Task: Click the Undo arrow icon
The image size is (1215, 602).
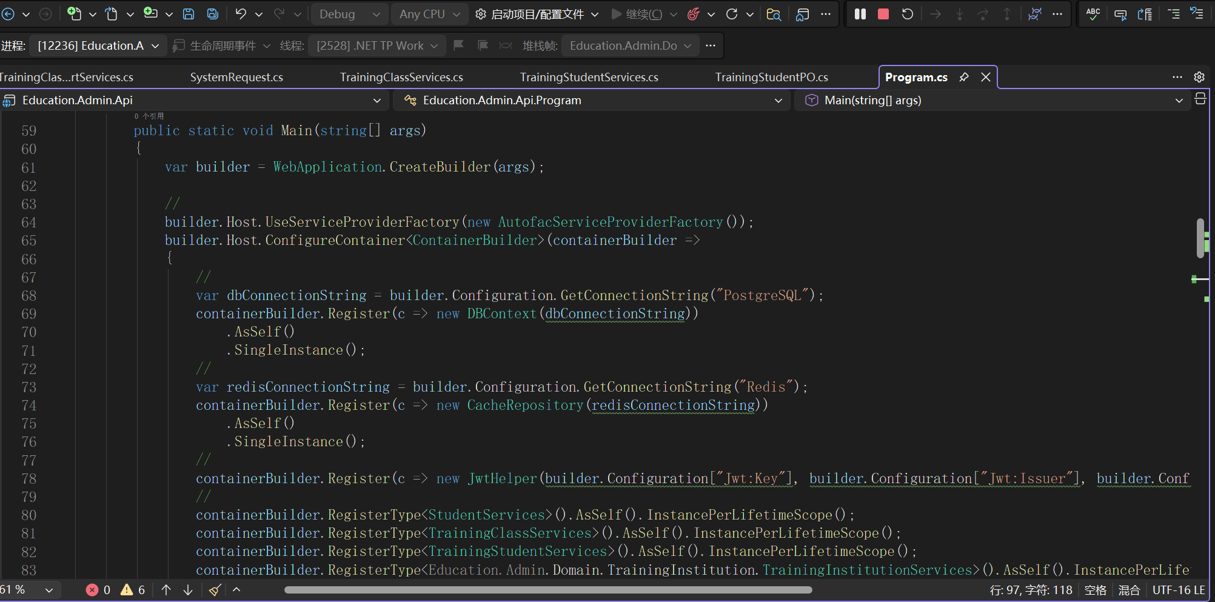Action: (x=241, y=14)
